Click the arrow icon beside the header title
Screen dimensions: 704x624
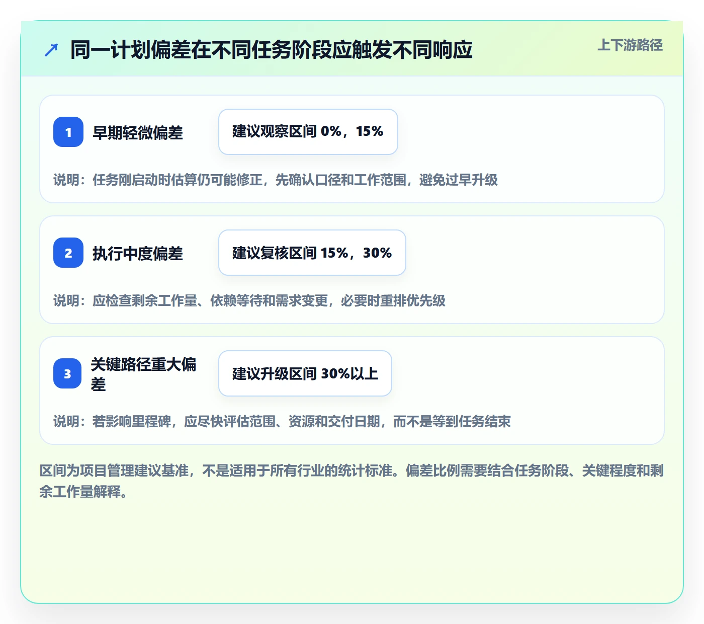coord(51,50)
